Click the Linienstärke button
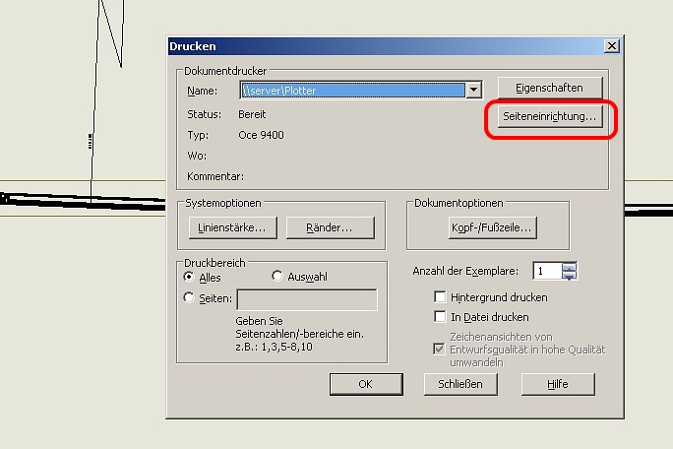Viewport: 673px width, 449px height. (x=232, y=227)
